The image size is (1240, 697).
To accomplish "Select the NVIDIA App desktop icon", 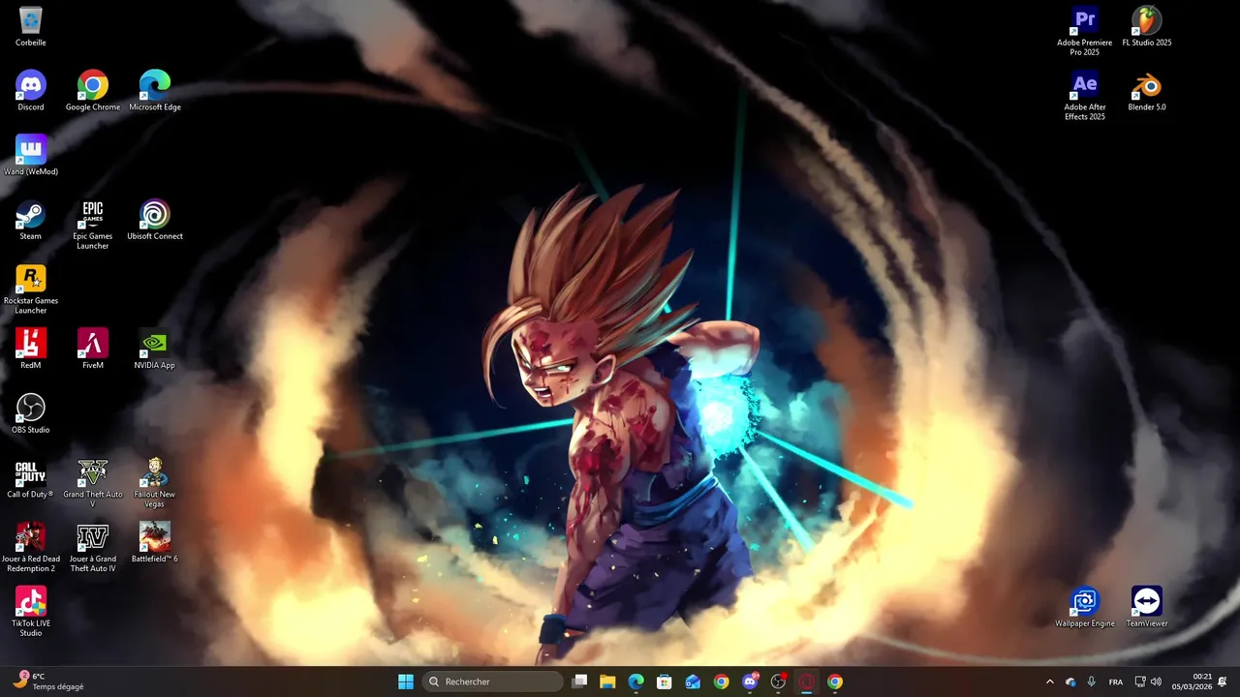I will [155, 348].
